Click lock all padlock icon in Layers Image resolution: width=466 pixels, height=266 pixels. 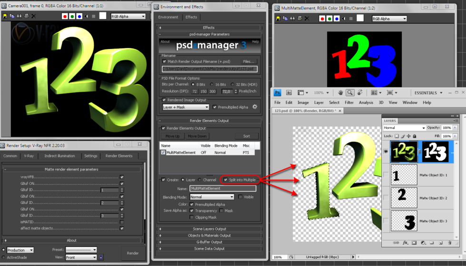[x=415, y=136]
